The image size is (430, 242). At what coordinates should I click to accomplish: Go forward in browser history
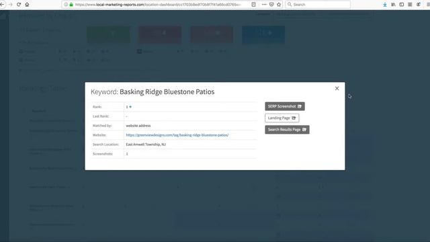[11, 5]
